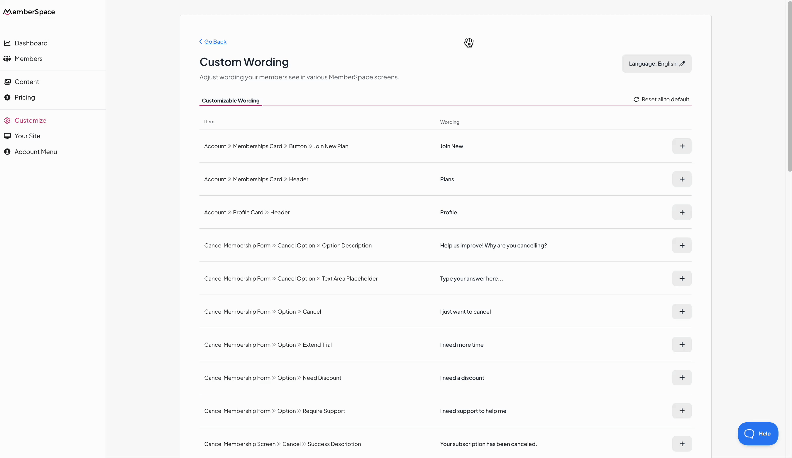
Task: Click the 'I just want to cancel' wording
Action: point(465,312)
